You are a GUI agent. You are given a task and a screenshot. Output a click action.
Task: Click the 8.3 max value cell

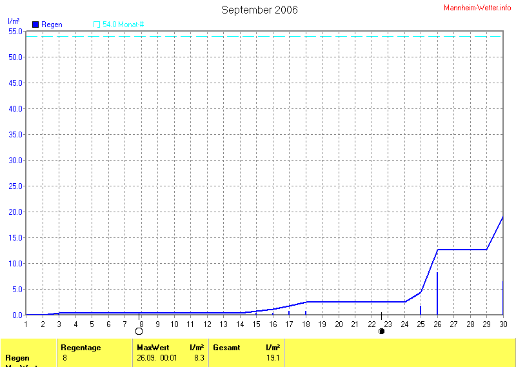(x=199, y=358)
